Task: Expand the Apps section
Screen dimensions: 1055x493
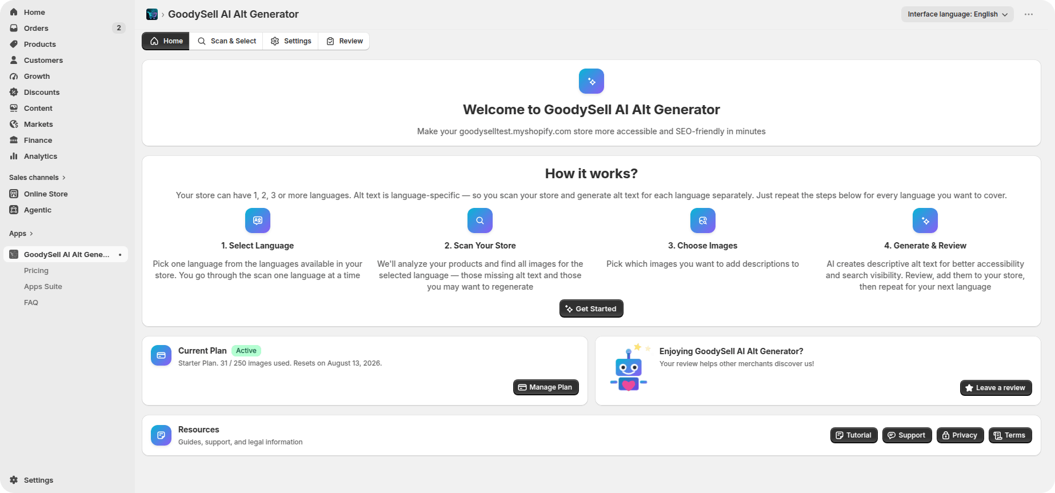Action: click(x=21, y=234)
